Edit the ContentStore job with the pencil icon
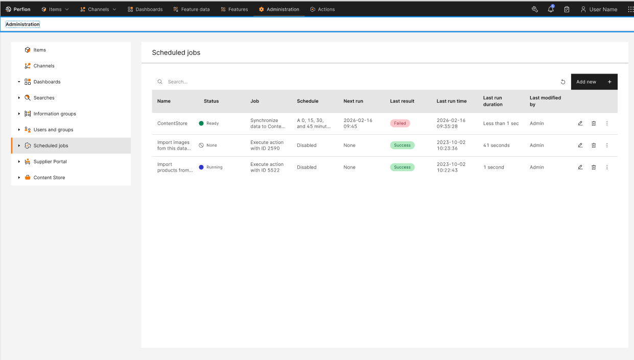This screenshot has width=634, height=360. pos(580,123)
